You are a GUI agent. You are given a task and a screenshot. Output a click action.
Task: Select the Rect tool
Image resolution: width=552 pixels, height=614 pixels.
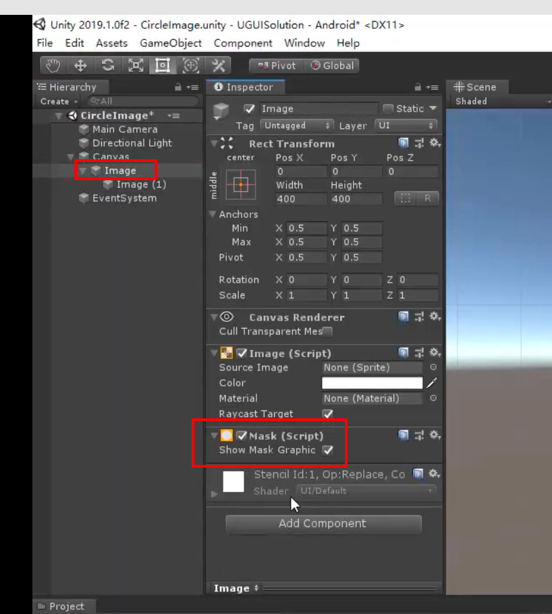163,65
